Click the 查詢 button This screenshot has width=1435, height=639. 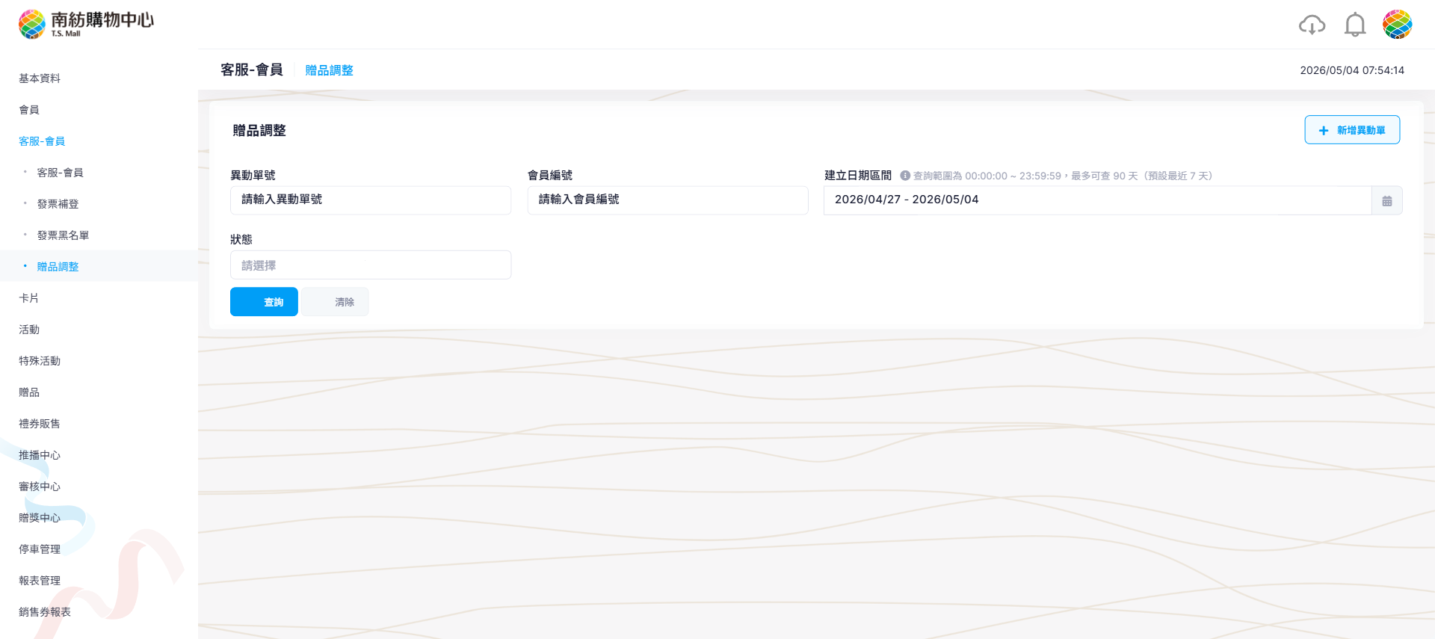click(x=264, y=302)
